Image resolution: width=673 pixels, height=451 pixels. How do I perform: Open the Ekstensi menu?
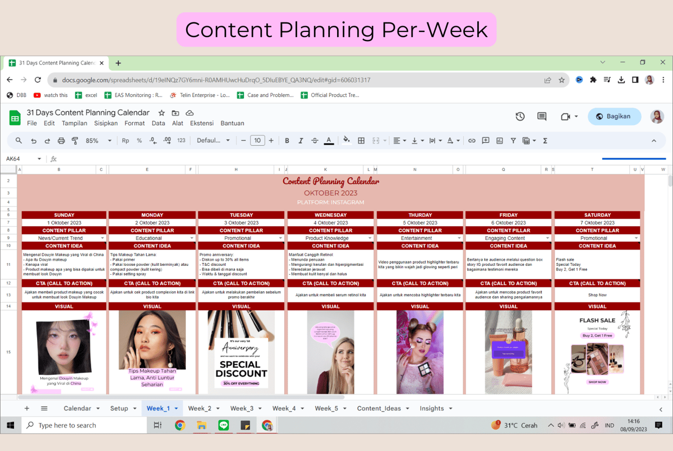point(202,123)
